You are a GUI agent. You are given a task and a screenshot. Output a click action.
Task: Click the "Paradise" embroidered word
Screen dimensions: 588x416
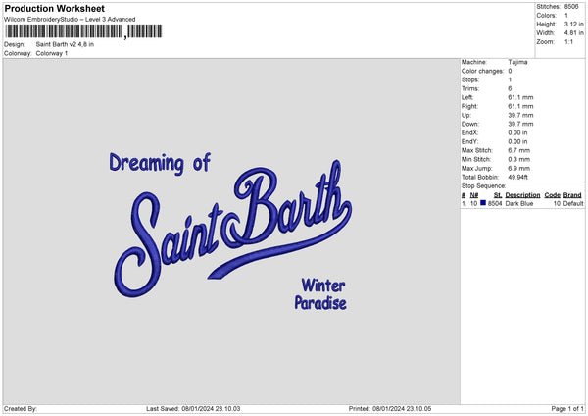[x=320, y=303]
